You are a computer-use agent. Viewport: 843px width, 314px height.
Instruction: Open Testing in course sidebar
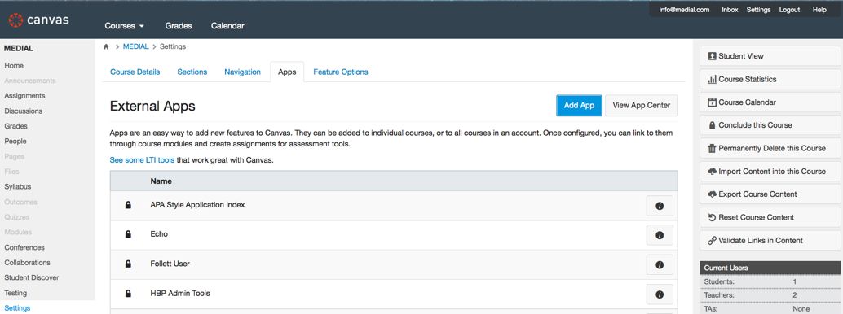click(x=15, y=293)
